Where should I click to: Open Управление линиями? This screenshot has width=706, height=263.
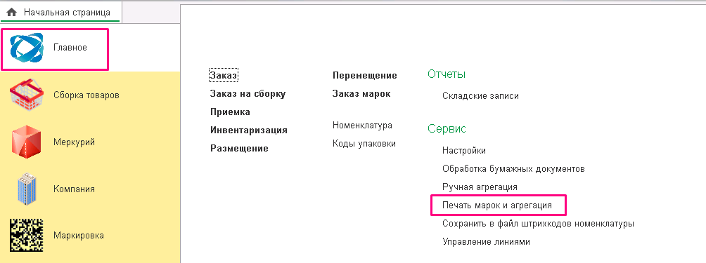(x=487, y=242)
